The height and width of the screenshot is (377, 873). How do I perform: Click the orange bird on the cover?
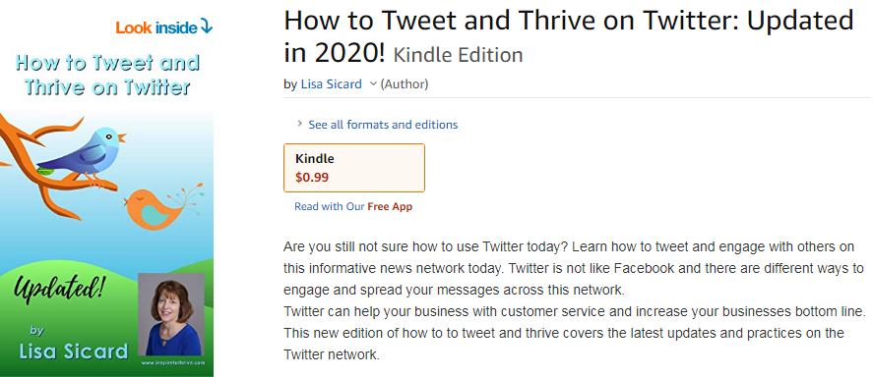coord(161,208)
